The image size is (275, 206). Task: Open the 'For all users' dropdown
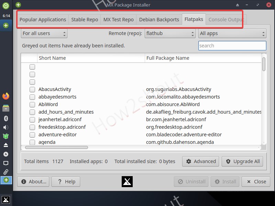[x=43, y=34]
